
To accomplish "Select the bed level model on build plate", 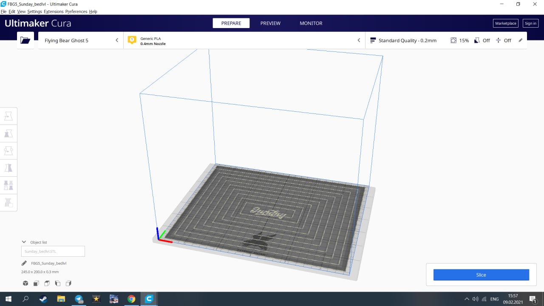I will [266, 218].
